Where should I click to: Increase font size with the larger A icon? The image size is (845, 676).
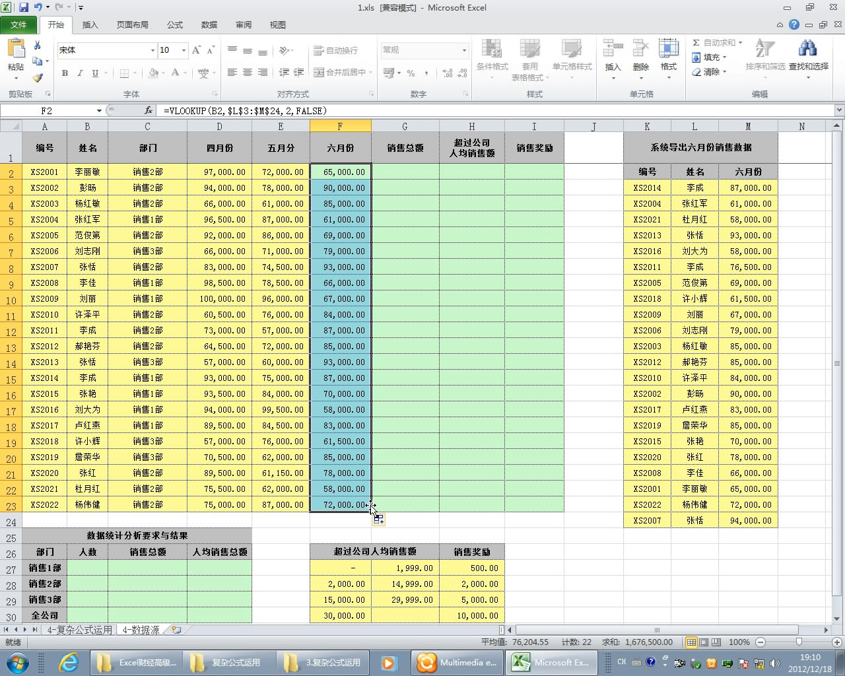tap(195, 50)
